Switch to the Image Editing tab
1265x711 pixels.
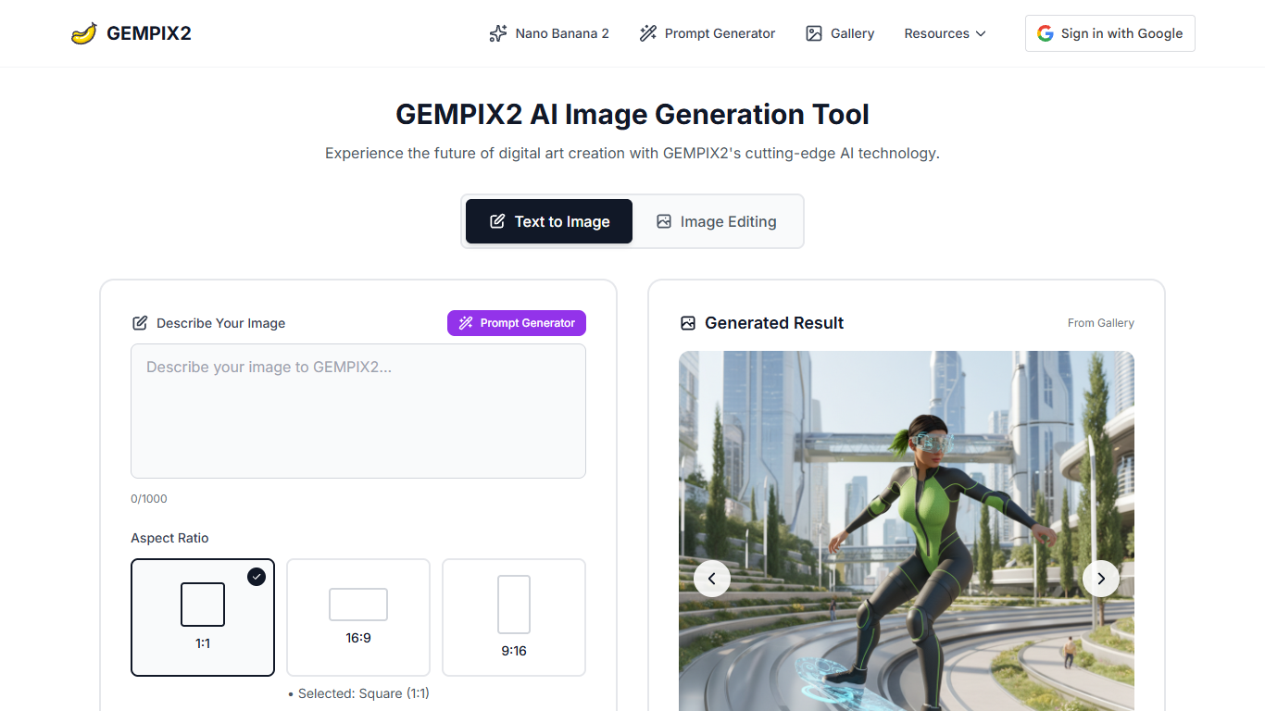pos(716,221)
